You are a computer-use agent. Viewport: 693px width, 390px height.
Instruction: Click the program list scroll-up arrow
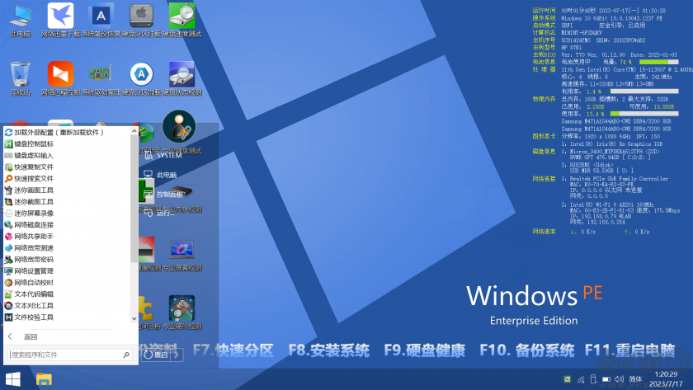coord(134,131)
